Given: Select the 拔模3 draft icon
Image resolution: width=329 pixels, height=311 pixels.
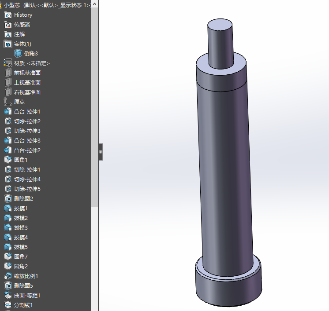Looking at the screenshot, I should (8, 228).
